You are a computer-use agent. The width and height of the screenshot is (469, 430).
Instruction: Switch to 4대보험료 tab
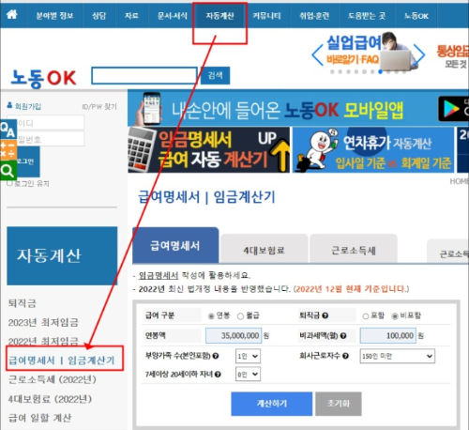pyautogui.click(x=265, y=250)
